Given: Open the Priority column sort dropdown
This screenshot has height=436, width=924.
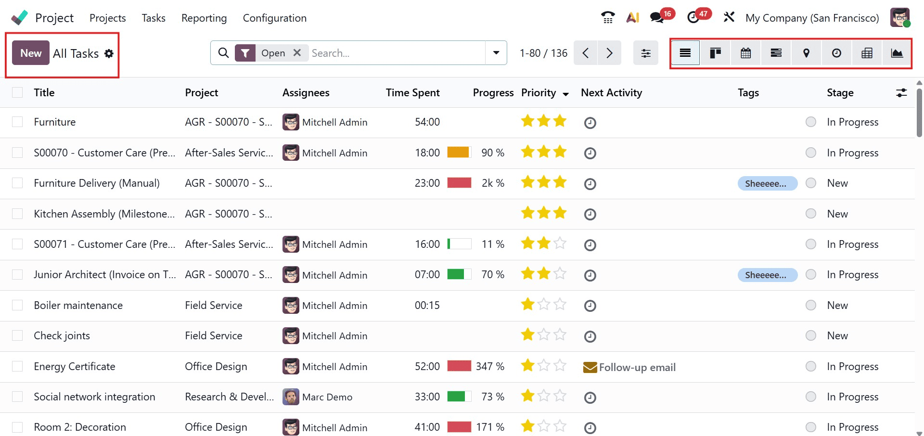Looking at the screenshot, I should (565, 94).
